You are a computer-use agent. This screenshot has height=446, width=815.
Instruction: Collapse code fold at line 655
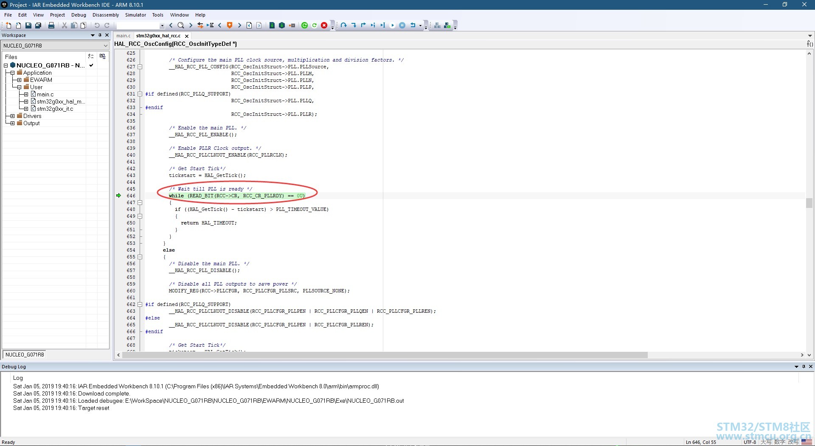pyautogui.click(x=140, y=257)
